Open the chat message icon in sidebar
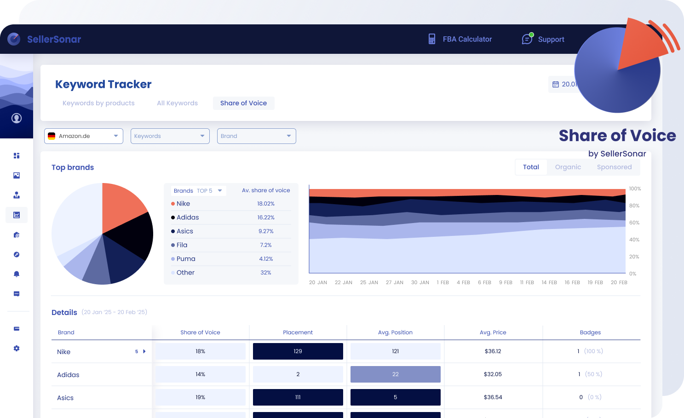 pyautogui.click(x=17, y=294)
